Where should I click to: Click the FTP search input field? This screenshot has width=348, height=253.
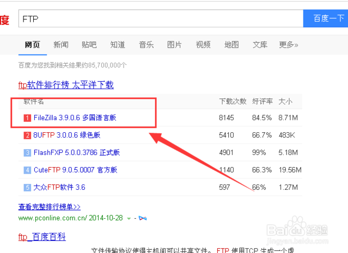click(161, 18)
